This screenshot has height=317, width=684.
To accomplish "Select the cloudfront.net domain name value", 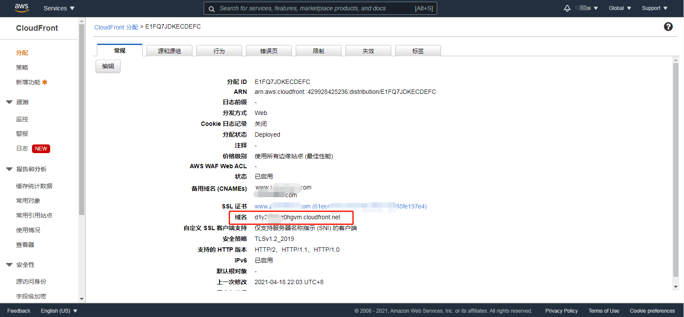I will [x=297, y=217].
